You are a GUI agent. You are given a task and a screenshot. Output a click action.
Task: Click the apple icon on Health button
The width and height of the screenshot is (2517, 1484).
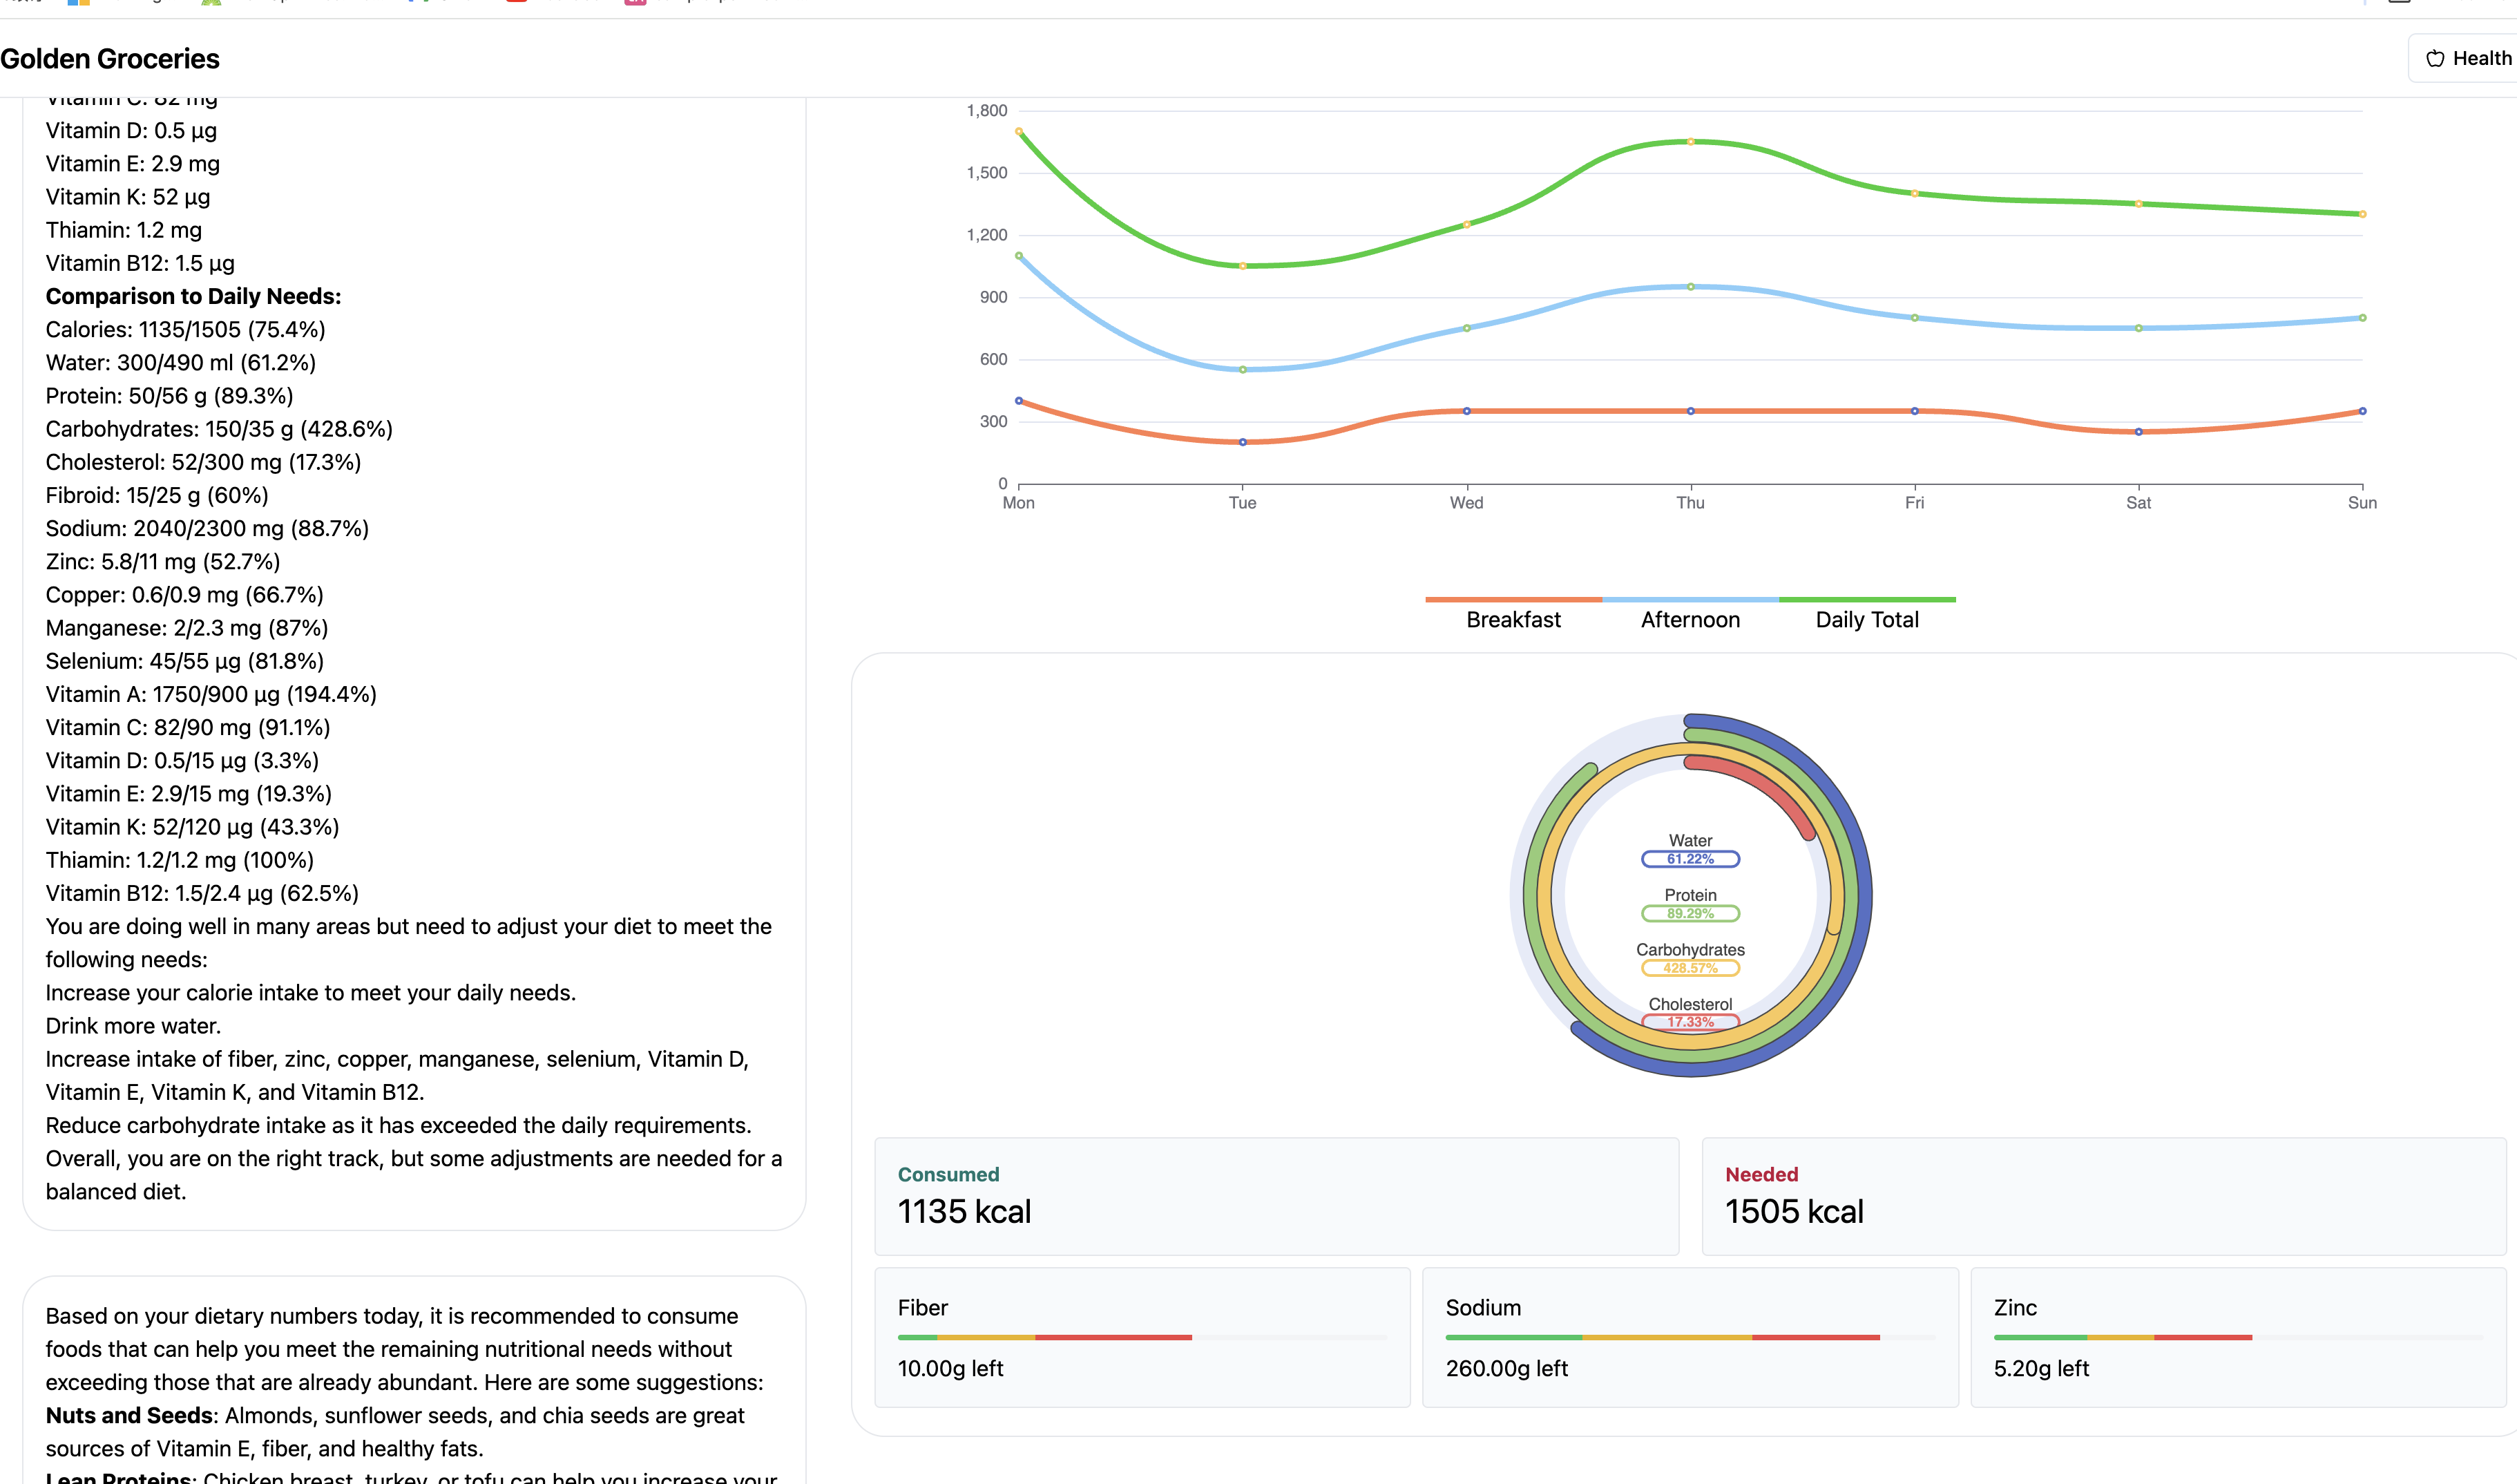pyautogui.click(x=2435, y=59)
